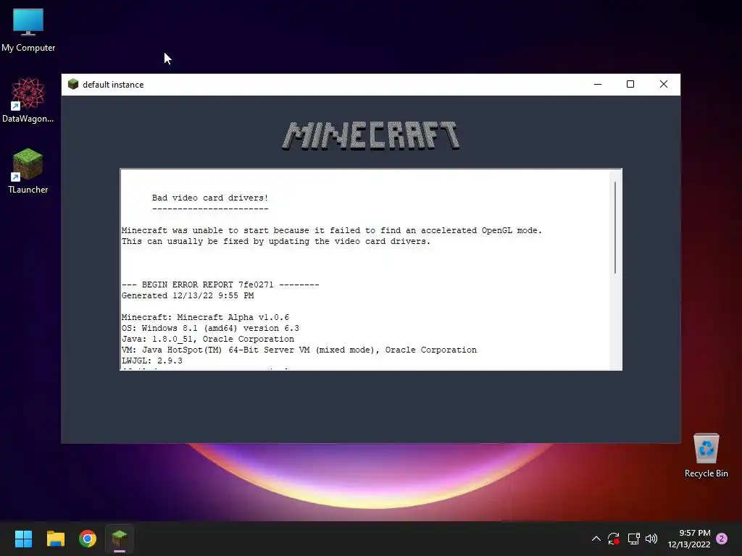Click the sync update tray icon
742x556 pixels.
coord(614,539)
